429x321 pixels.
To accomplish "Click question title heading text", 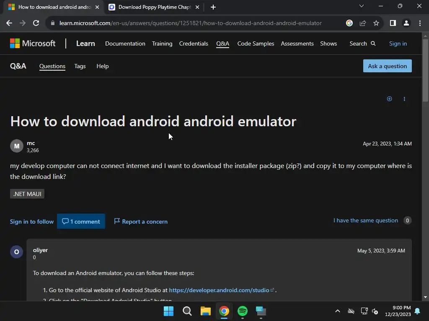I will (153, 121).
